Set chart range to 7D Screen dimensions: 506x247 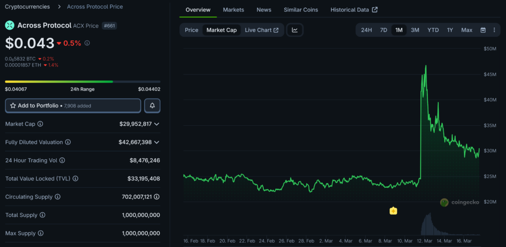click(383, 30)
